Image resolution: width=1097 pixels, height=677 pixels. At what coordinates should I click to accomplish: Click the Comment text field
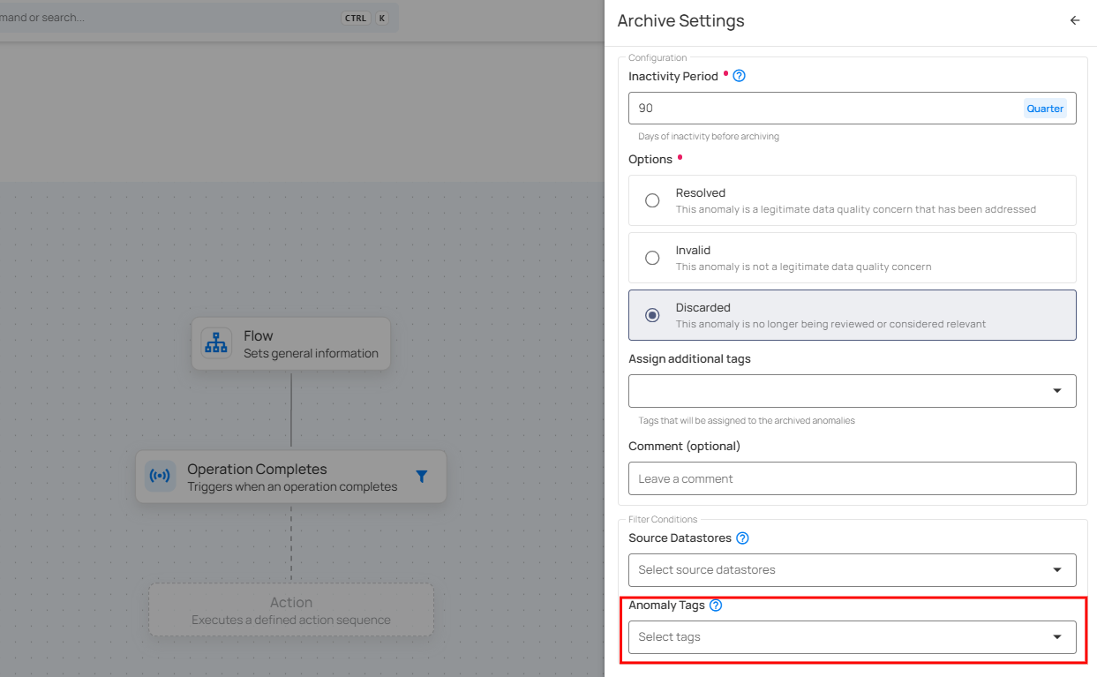tap(852, 478)
